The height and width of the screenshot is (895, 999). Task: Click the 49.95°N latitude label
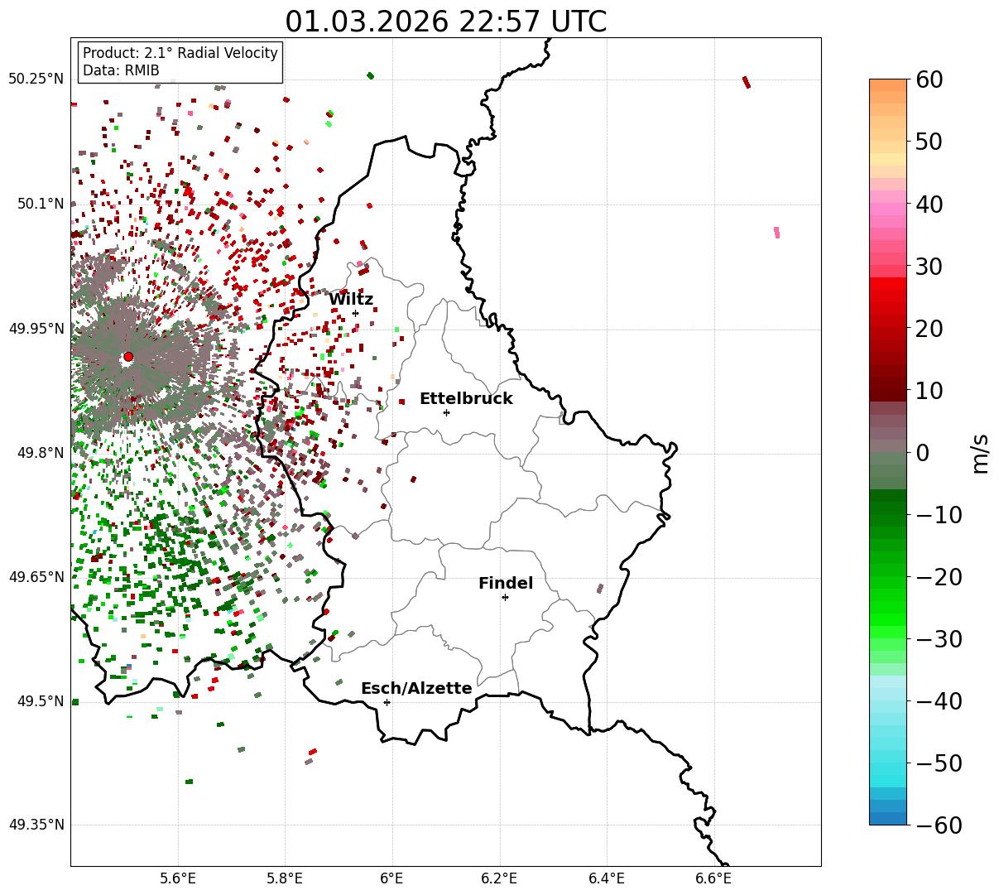36,329
